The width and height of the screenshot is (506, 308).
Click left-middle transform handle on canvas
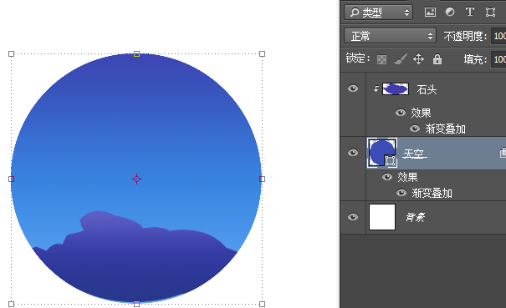[12, 179]
